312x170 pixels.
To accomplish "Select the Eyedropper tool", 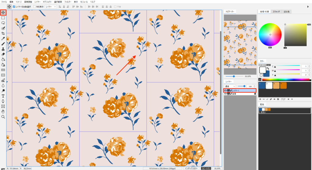I will (x=3, y=39).
